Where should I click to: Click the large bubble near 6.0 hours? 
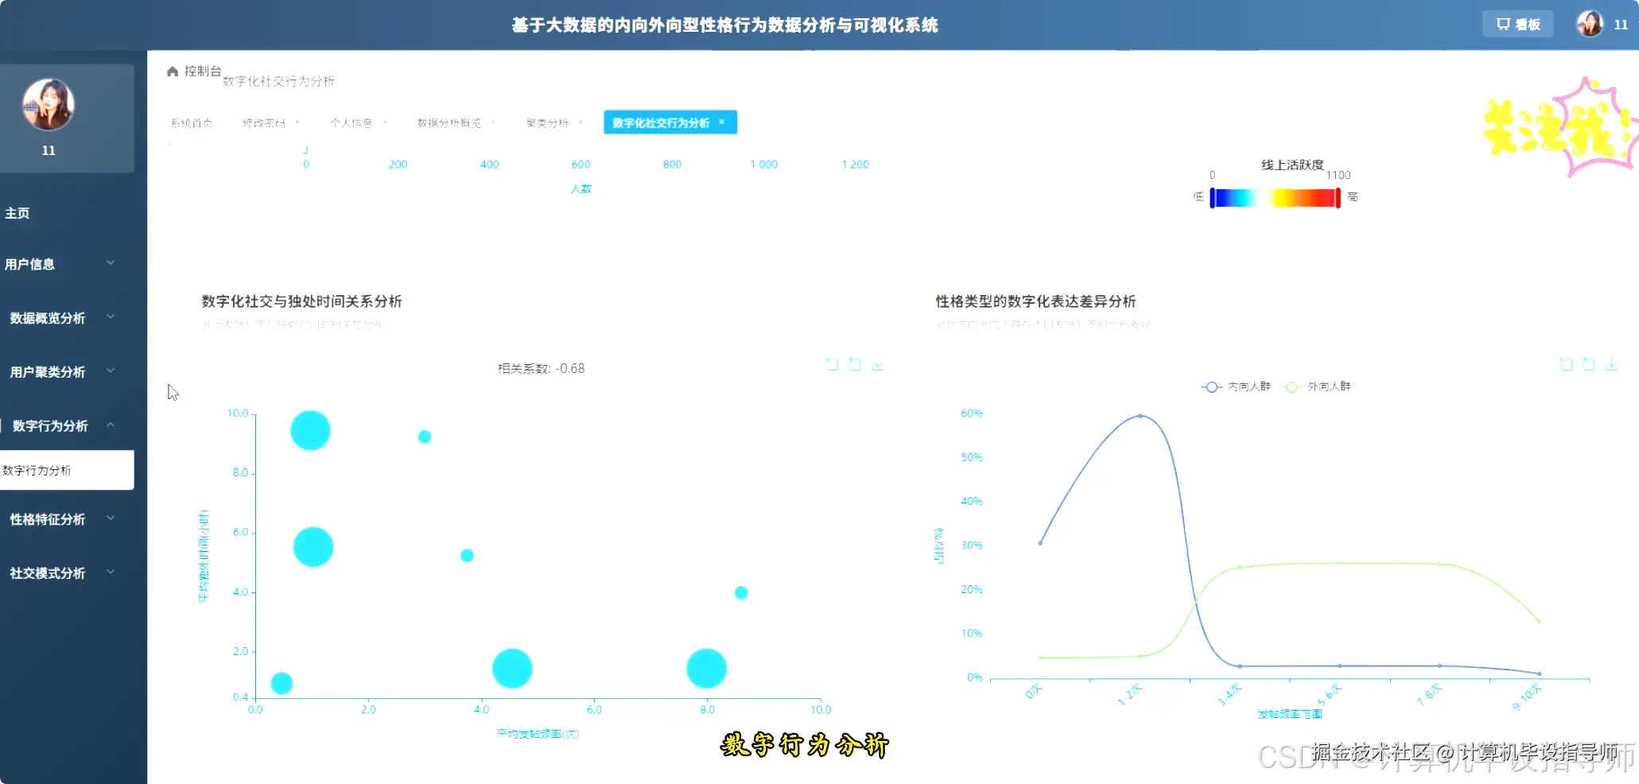click(313, 547)
